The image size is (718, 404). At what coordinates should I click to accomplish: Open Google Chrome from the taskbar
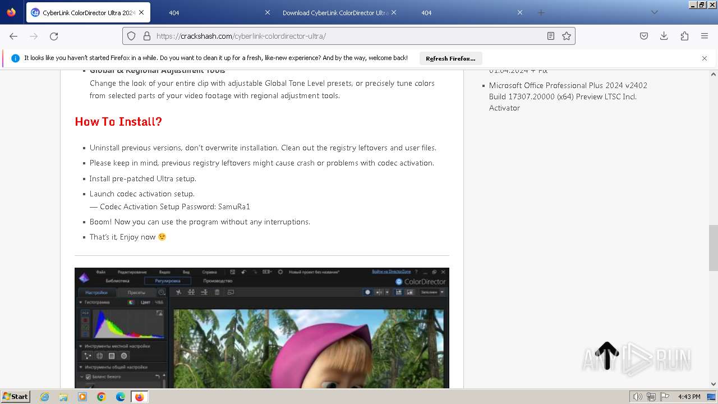coord(102,397)
